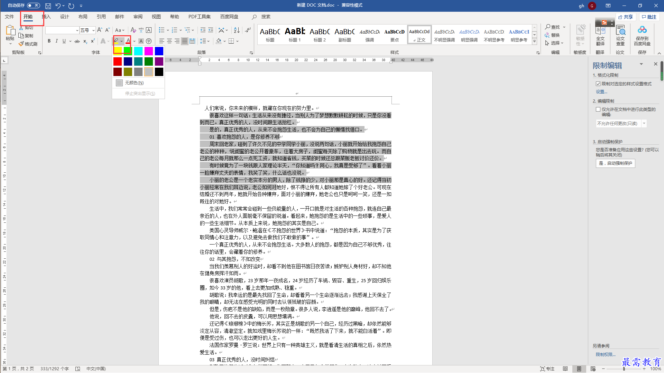
Task: Click the Redo icon in the quick access toolbar
Action: pos(71,6)
